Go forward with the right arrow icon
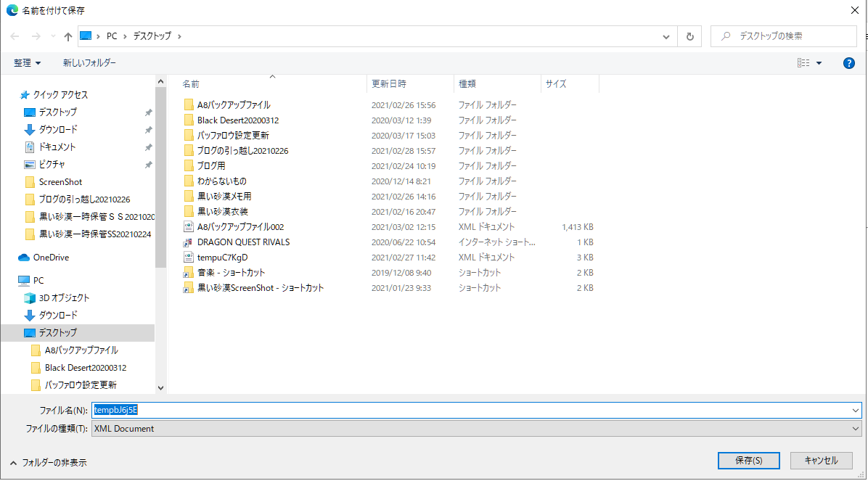 pos(36,36)
